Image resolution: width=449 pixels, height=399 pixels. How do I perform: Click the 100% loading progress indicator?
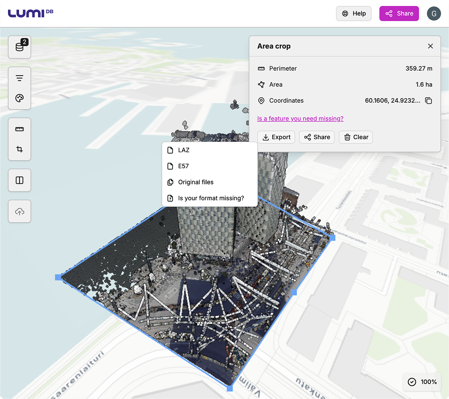pos(422,382)
